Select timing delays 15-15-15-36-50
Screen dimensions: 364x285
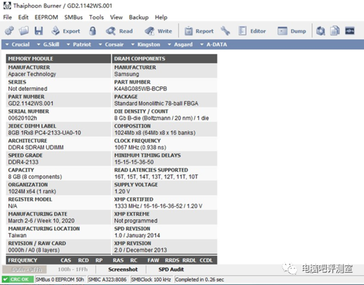134,162
